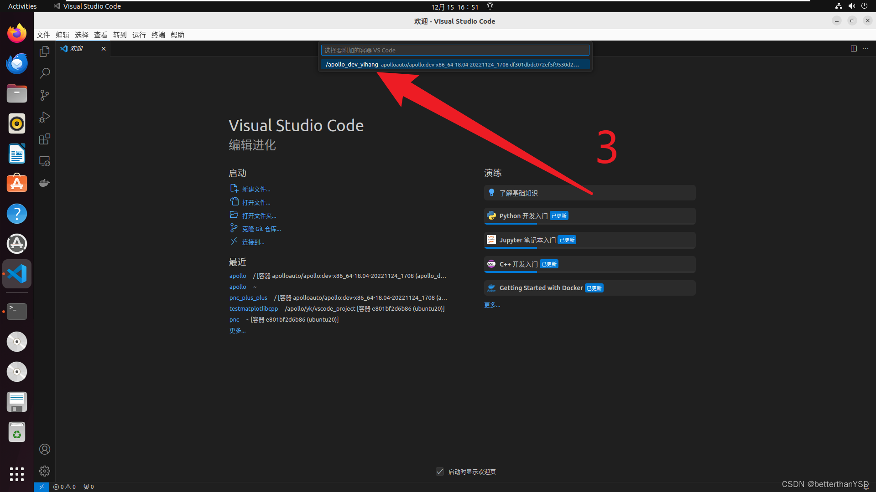Click 更多... under walkthroughs list
This screenshot has width=876, height=492.
tap(492, 305)
